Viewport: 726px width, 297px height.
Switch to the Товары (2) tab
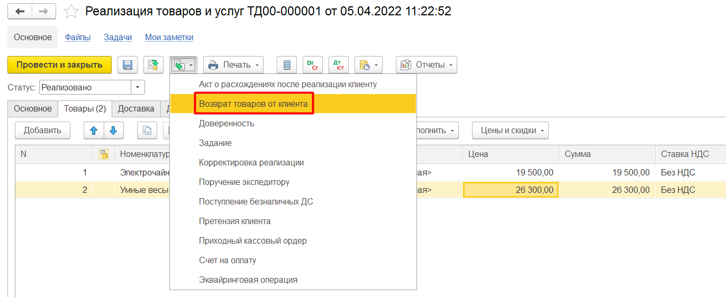pos(85,108)
